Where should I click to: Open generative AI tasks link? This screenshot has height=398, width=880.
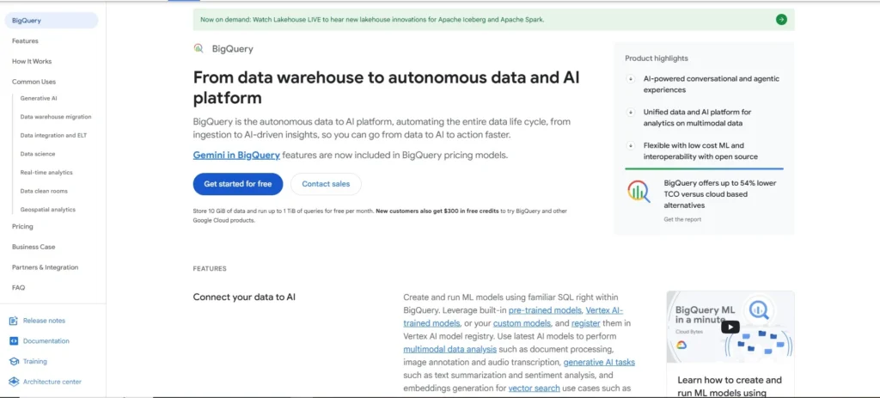click(x=599, y=362)
